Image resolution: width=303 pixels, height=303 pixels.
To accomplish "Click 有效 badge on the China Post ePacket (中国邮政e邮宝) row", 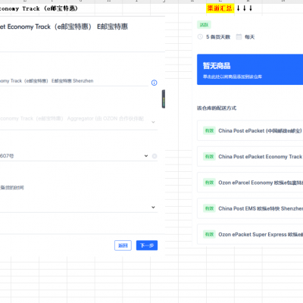I will point(209,130).
